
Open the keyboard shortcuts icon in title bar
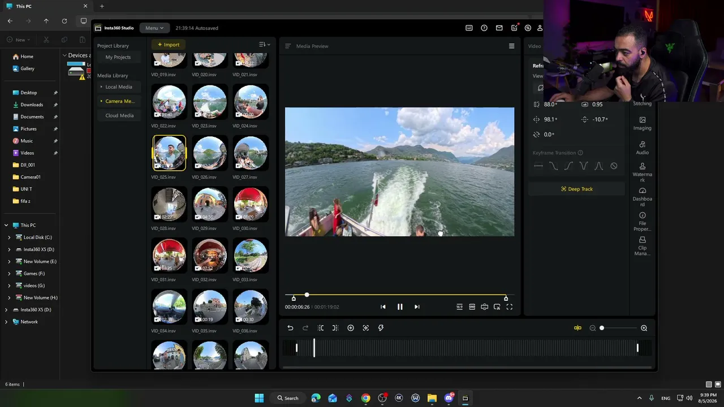[469, 28]
